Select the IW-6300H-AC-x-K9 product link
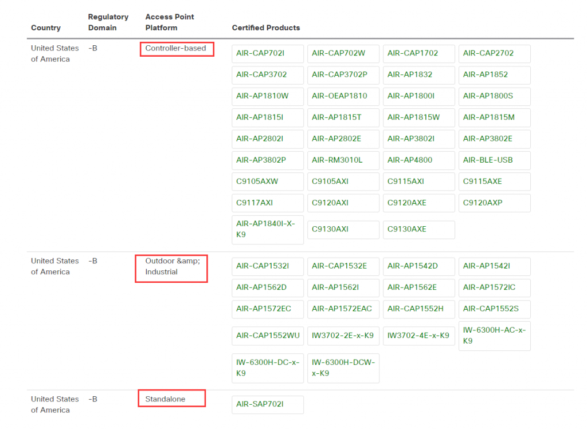This screenshot has width=587, height=430. coord(495,336)
